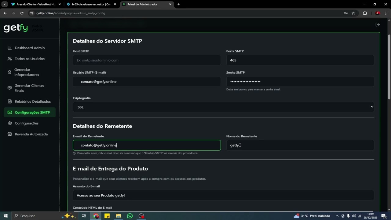The image size is (391, 220).
Task: Reload the page
Action: [x=22, y=13]
